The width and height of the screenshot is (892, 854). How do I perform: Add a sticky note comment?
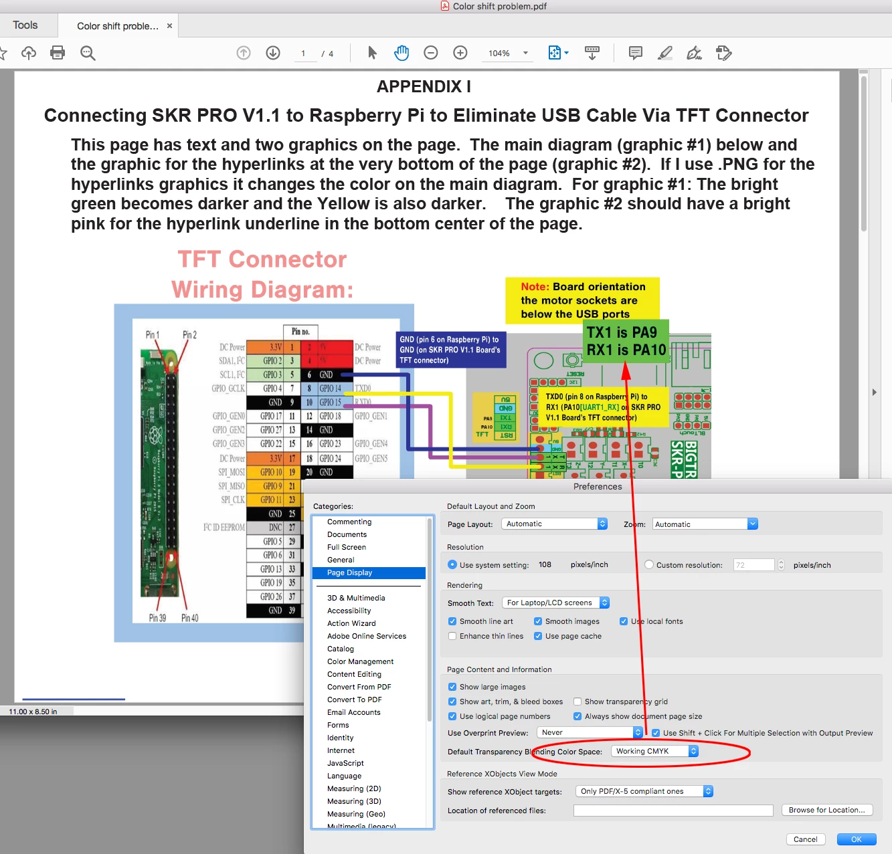pos(636,53)
